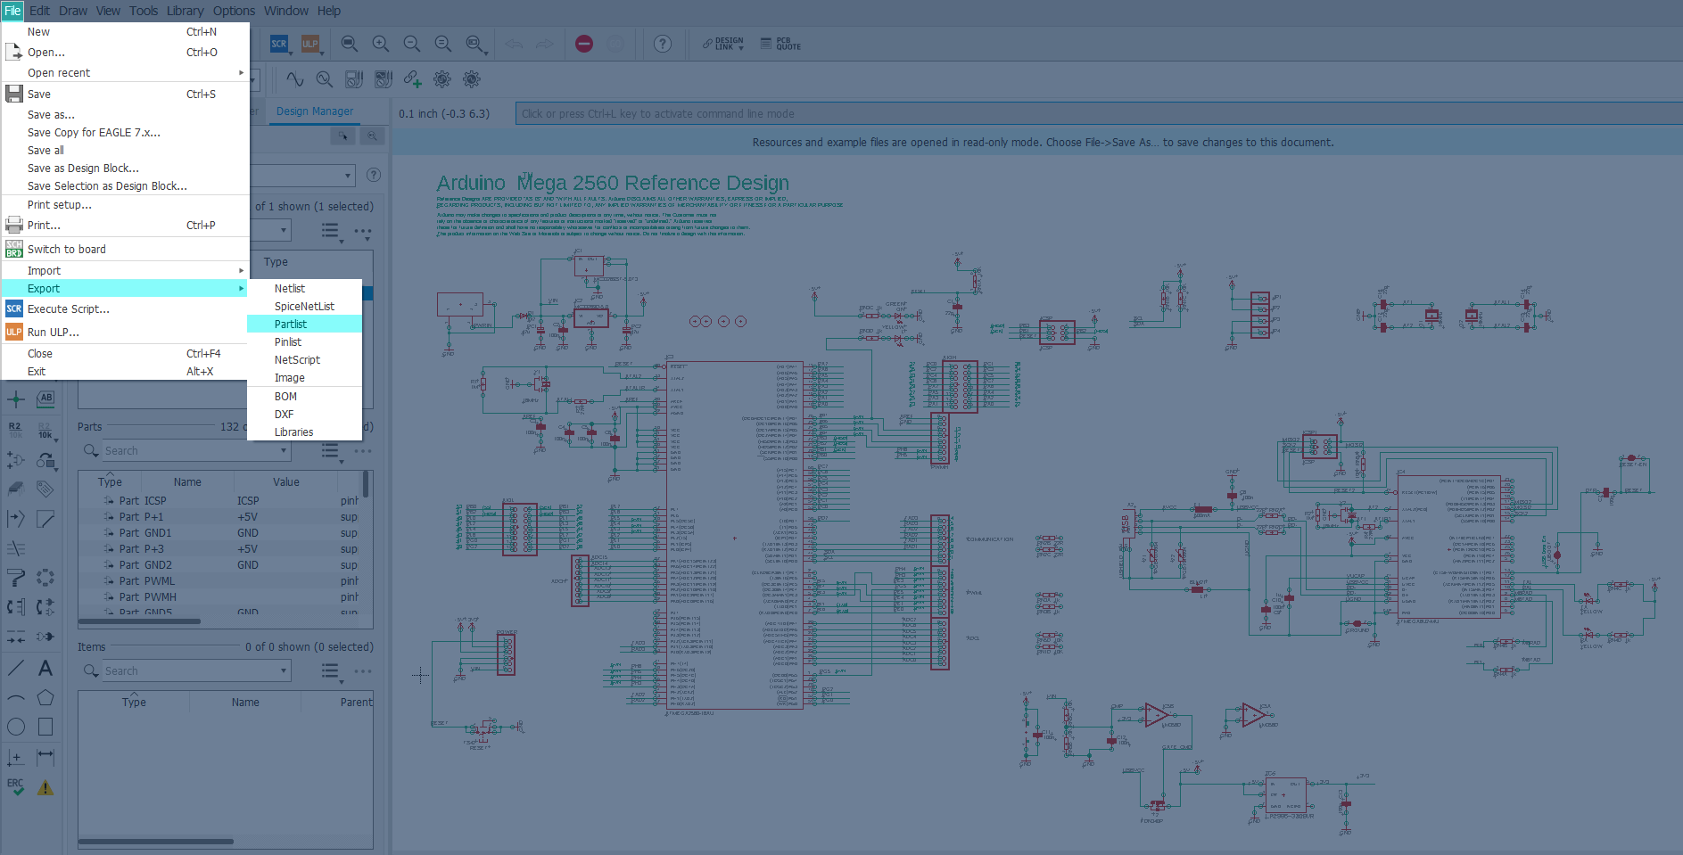Viewport: 1683px width, 855px height.
Task: Select the Circle drawing tool
Action: tap(16, 727)
